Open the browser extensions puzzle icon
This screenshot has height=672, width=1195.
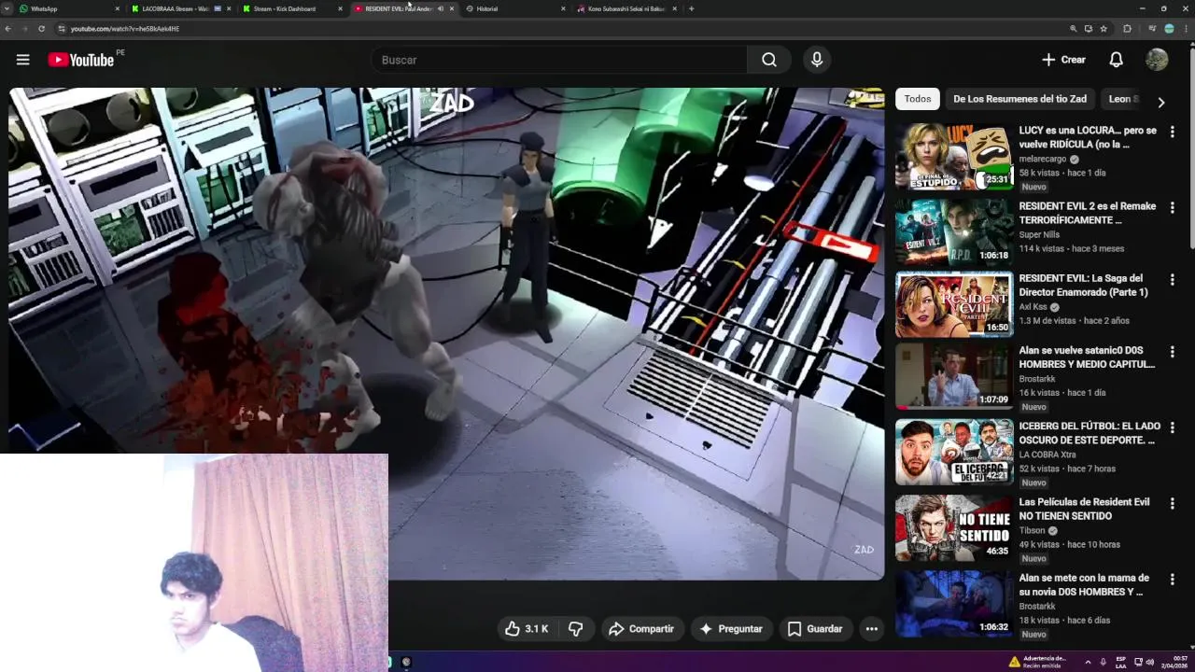[x=1127, y=29]
